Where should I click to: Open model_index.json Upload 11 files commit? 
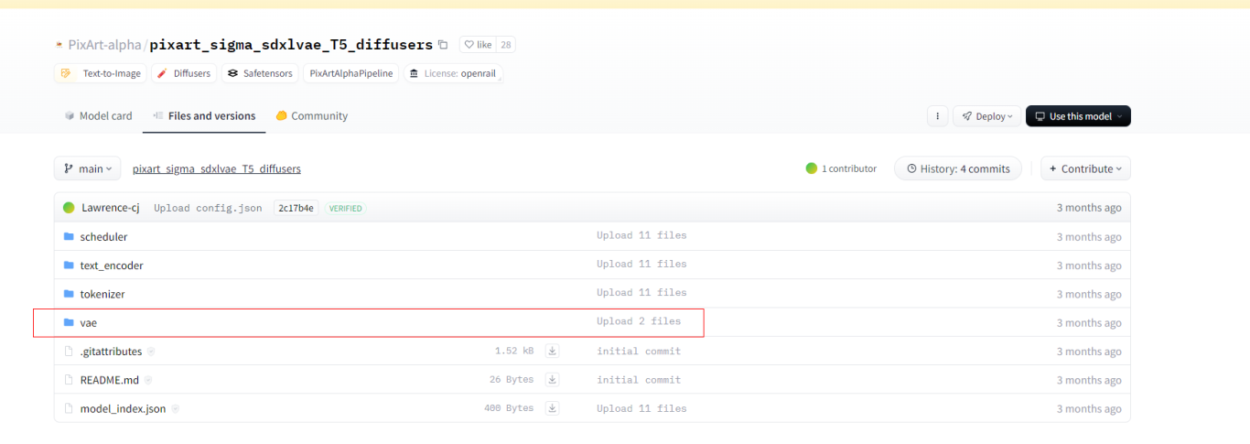[641, 408]
